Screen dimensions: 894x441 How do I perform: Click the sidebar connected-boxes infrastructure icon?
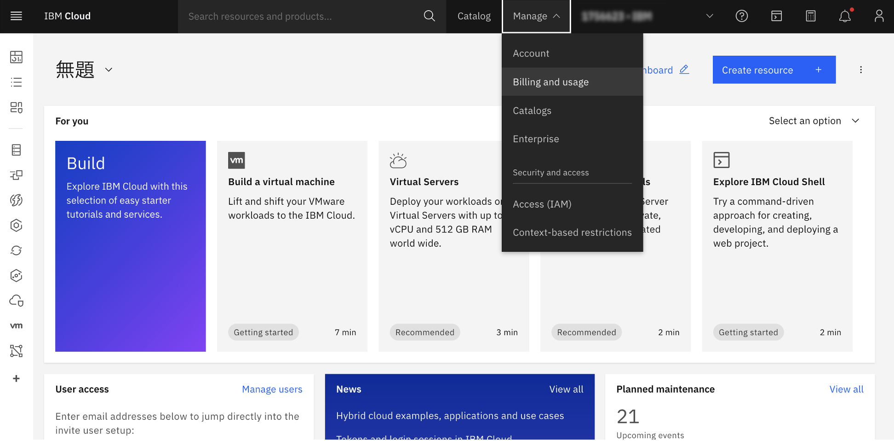click(x=16, y=175)
